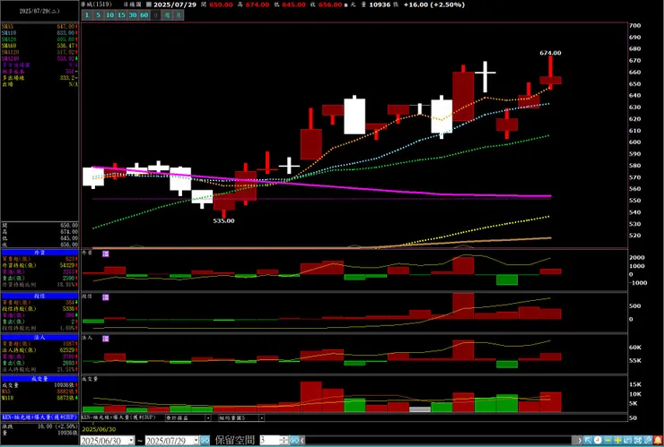The width and height of the screenshot is (664, 447).
Task: Zoom in with the plus icon
Action: (x=618, y=440)
